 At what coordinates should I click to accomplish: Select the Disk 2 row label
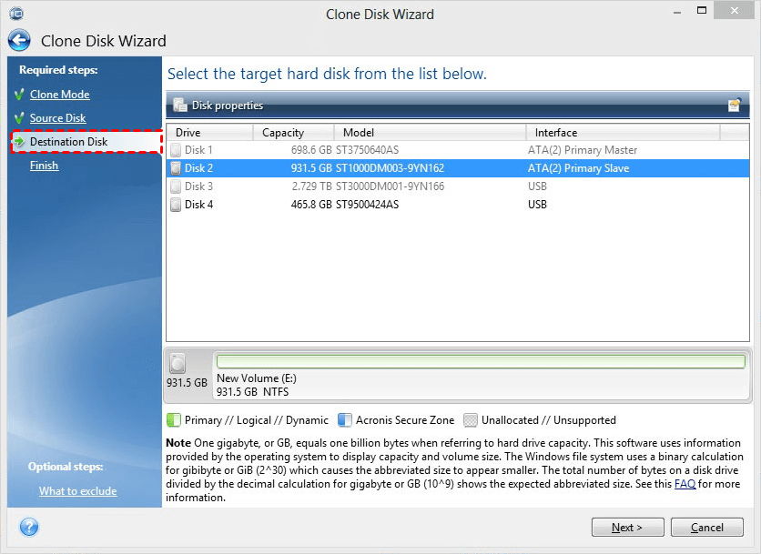click(199, 168)
